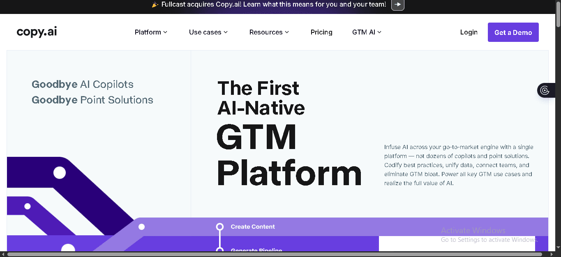Open the GTM AI dropdown
561x257 pixels.
click(366, 32)
